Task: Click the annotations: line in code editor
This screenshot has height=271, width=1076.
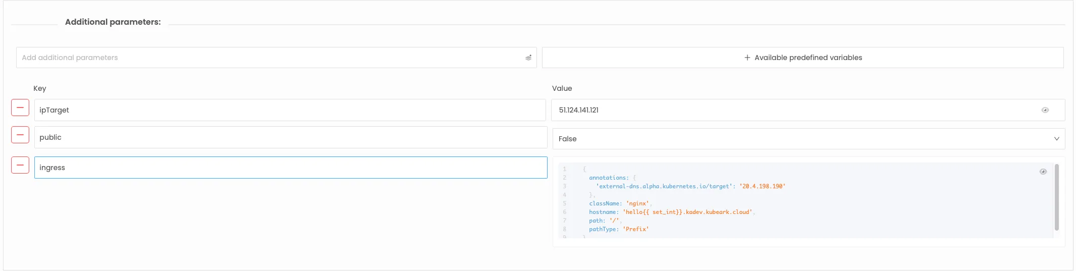Action: pos(612,178)
